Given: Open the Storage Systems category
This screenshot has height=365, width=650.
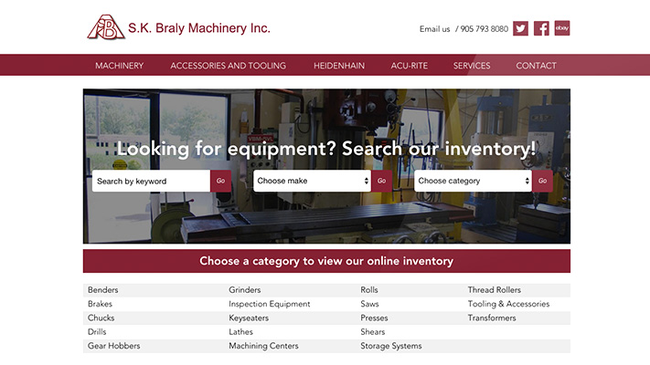Looking at the screenshot, I should coord(391,346).
